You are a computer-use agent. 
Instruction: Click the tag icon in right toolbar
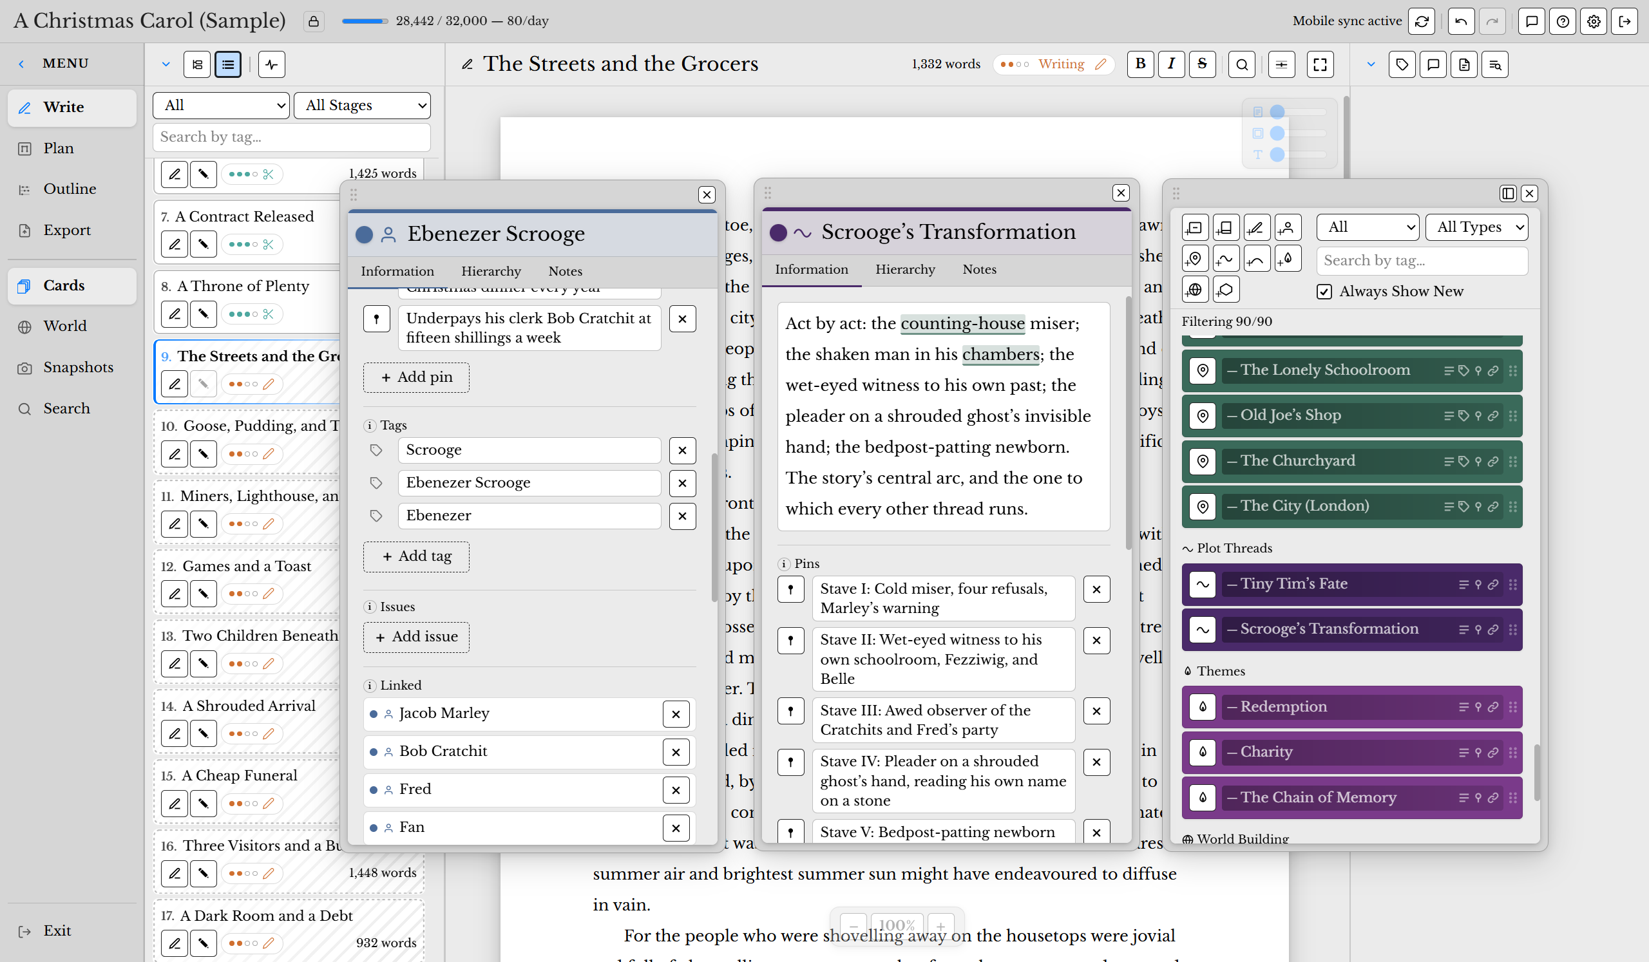coord(1402,64)
